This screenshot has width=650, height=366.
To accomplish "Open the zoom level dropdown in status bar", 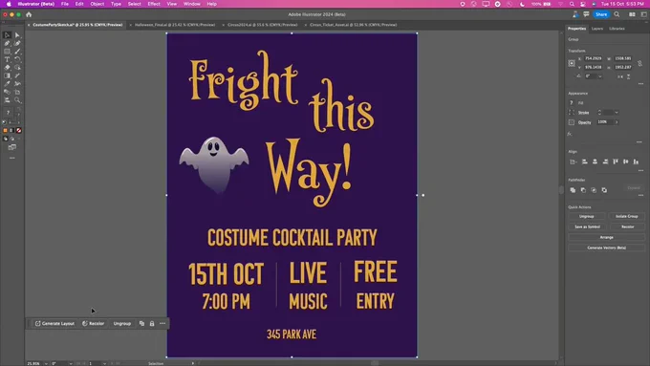I will coord(46,363).
